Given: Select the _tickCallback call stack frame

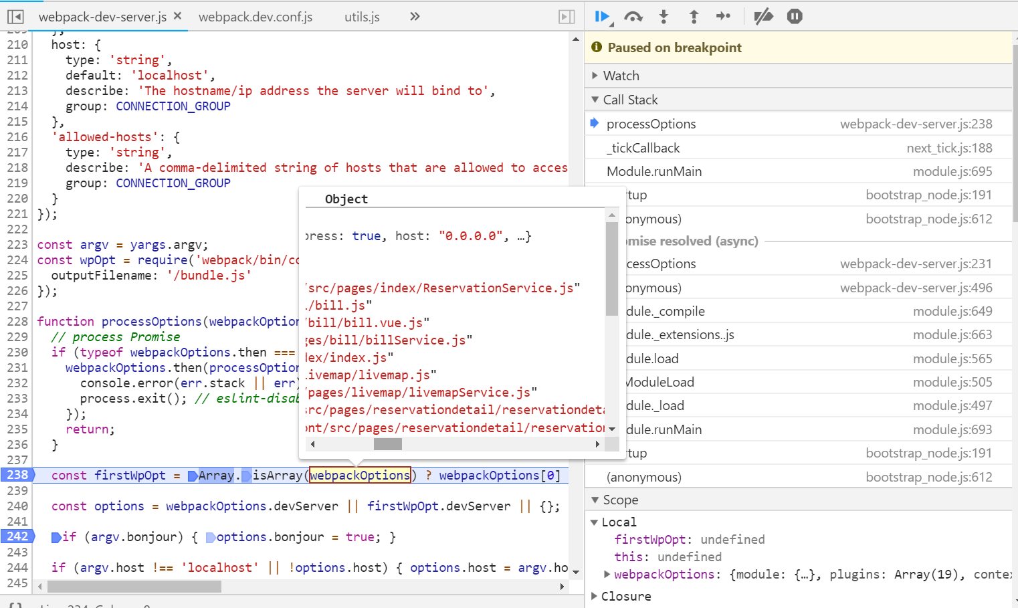Looking at the screenshot, I should click(799, 148).
